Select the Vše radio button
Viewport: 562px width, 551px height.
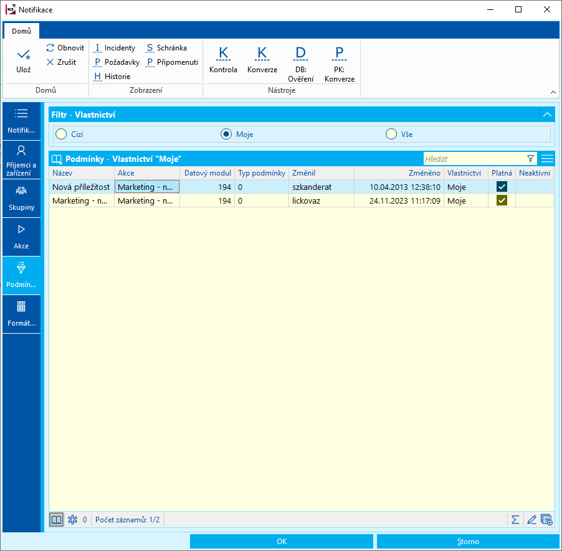pos(391,134)
